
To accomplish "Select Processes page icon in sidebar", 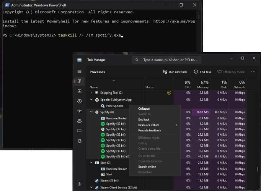I will pyautogui.click(x=79, y=81).
